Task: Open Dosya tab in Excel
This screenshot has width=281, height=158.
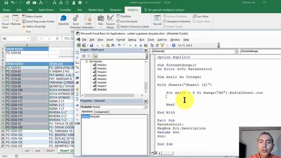Action: click(x=7, y=10)
